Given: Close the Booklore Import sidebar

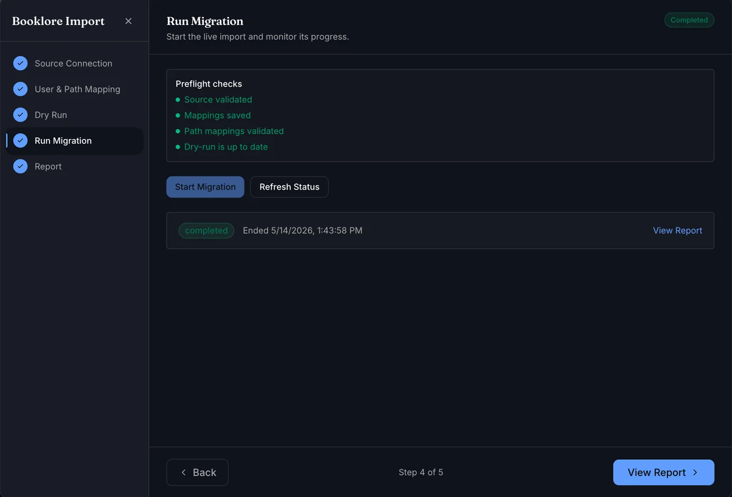Looking at the screenshot, I should coord(128,21).
